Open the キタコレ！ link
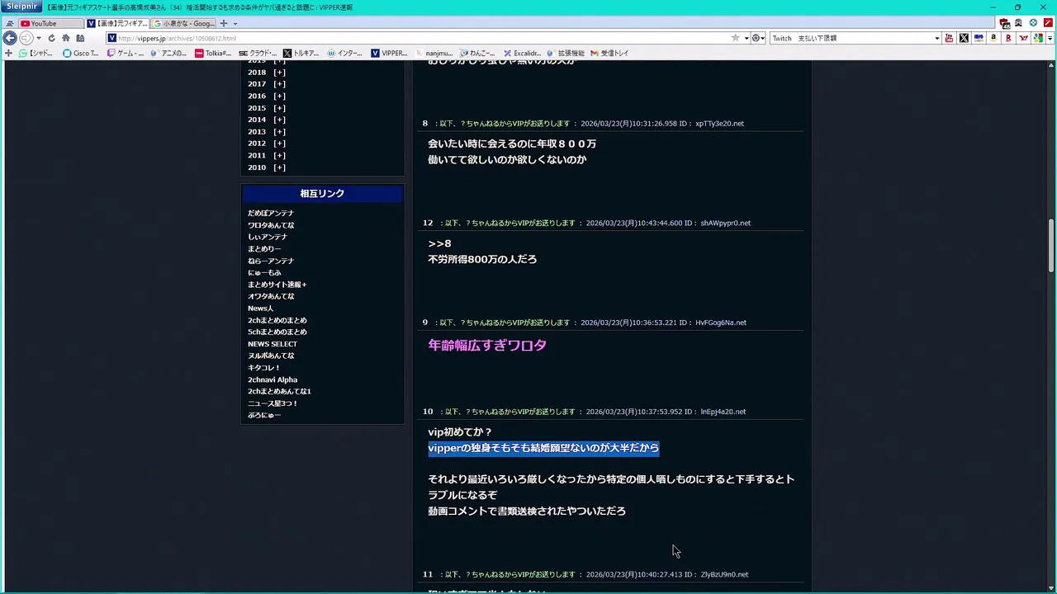The height and width of the screenshot is (594, 1057). 264,368
